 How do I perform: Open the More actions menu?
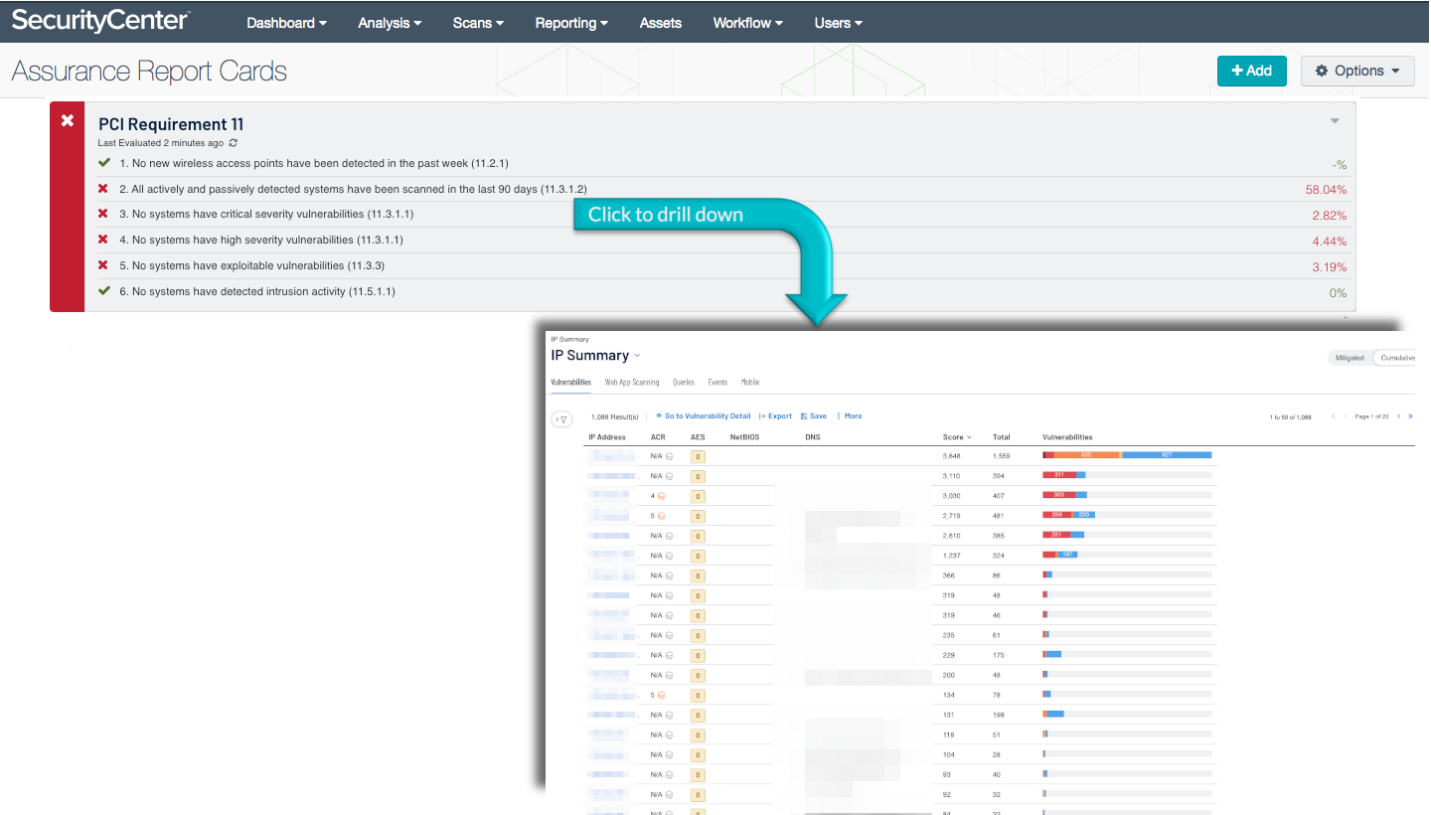(850, 416)
